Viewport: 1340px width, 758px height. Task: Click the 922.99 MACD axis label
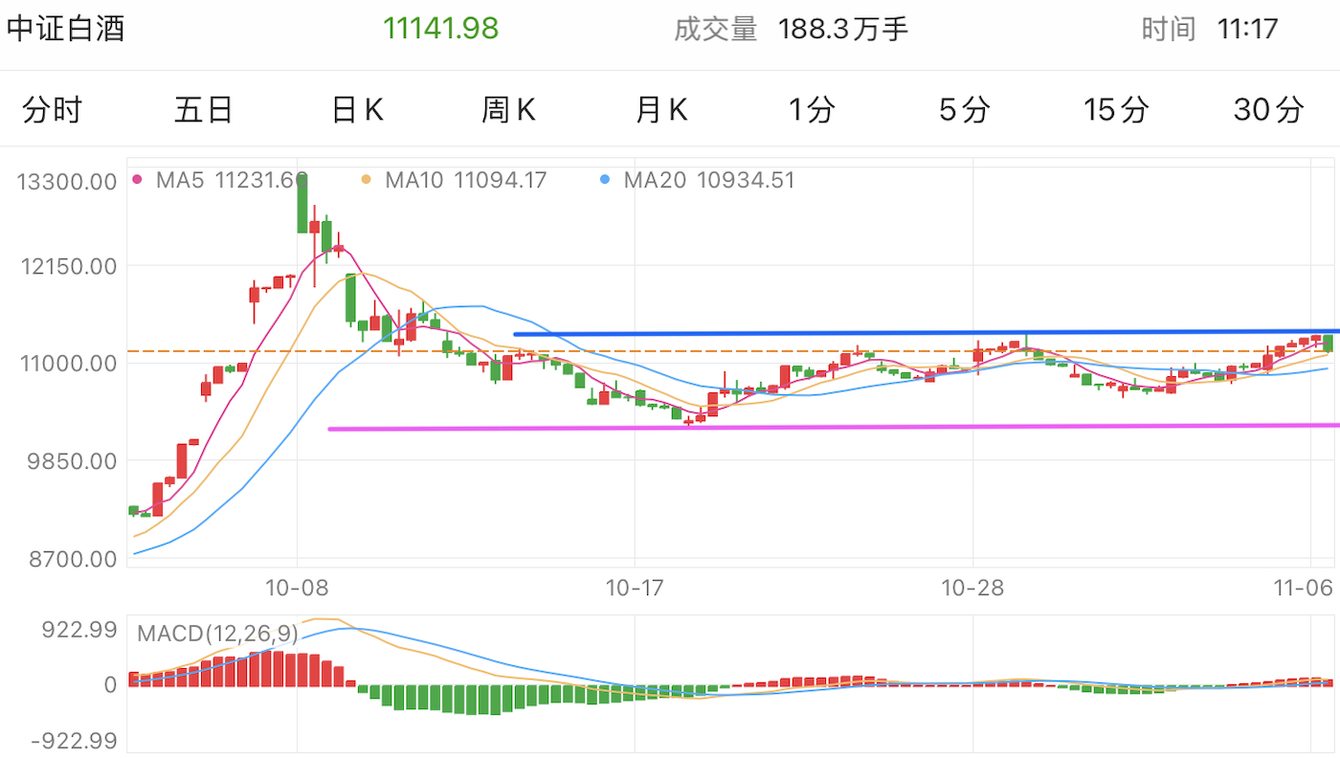[x=79, y=630]
